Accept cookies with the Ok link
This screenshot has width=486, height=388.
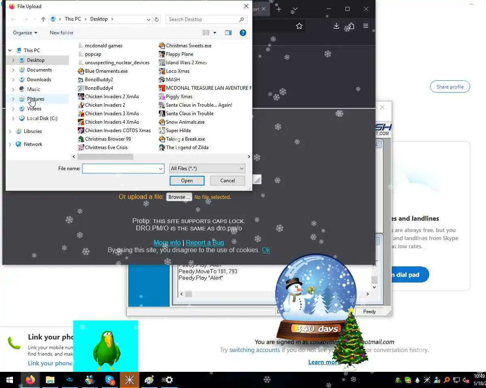click(x=266, y=250)
